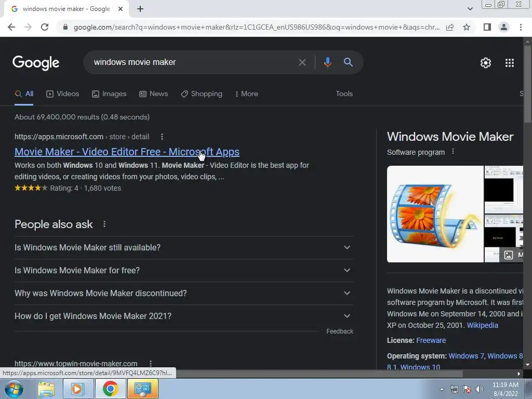View site security lock info
The width and height of the screenshot is (532, 399).
(65, 27)
